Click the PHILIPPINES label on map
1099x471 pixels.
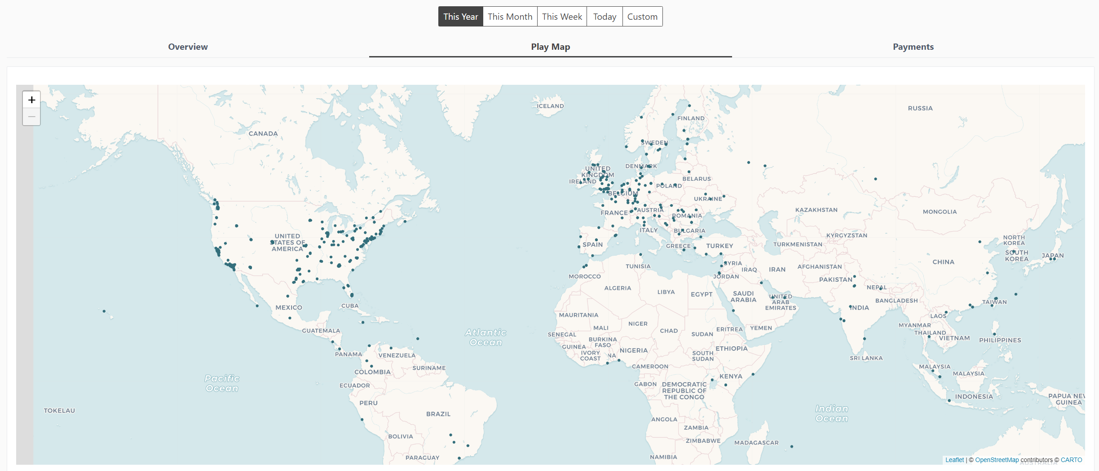coord(1000,340)
